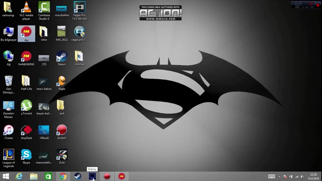Open the Half-Life folder

point(26,83)
